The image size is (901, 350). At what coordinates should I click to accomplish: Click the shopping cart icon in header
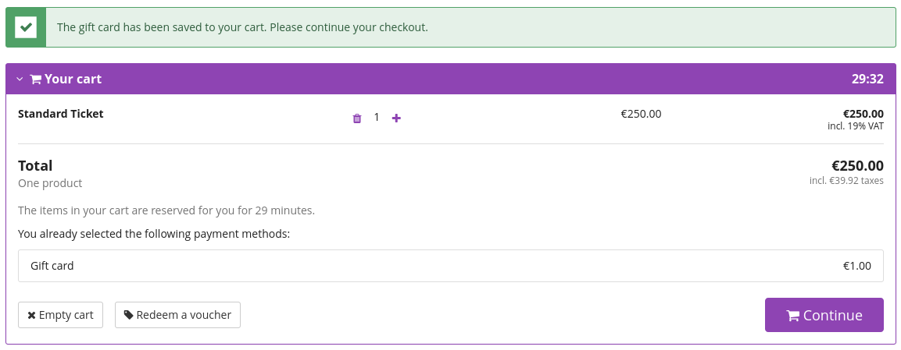click(36, 80)
